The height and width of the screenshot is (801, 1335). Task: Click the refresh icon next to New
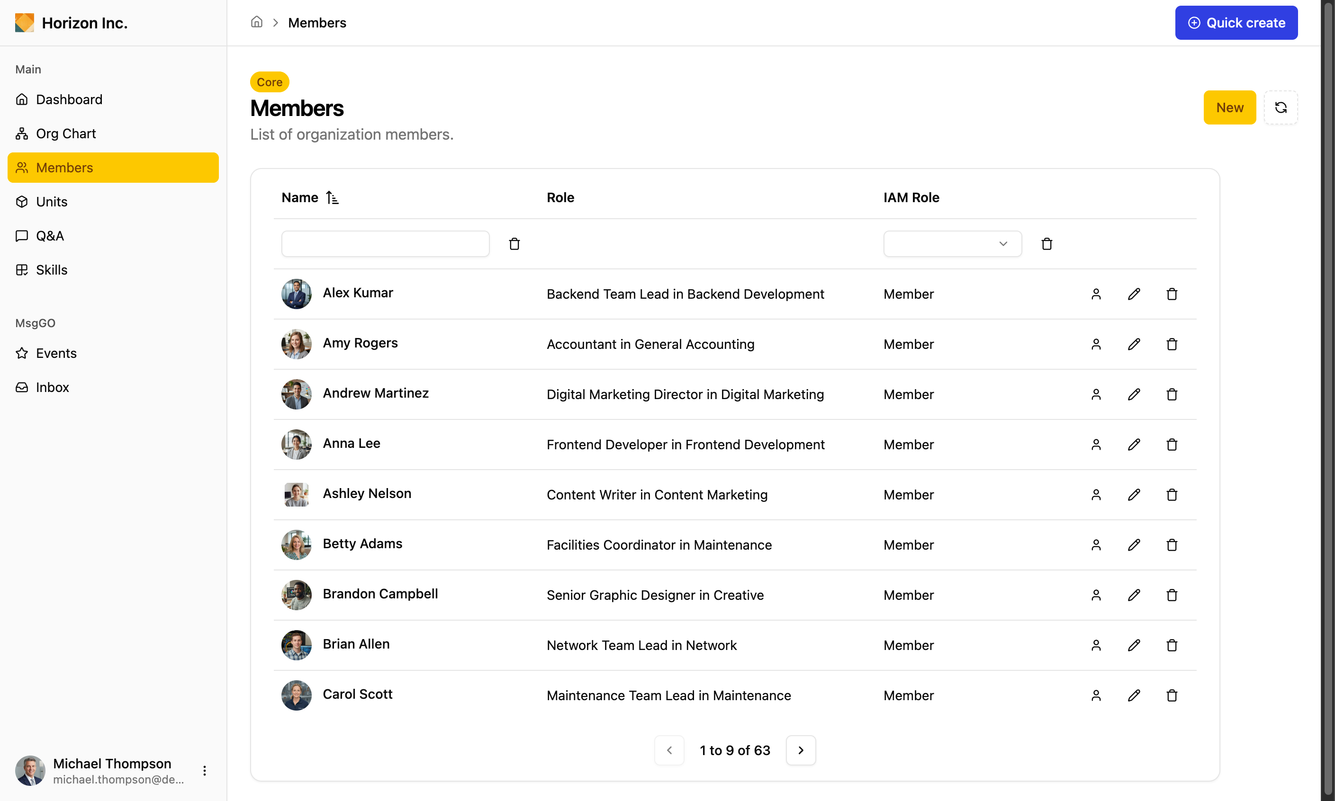point(1281,107)
